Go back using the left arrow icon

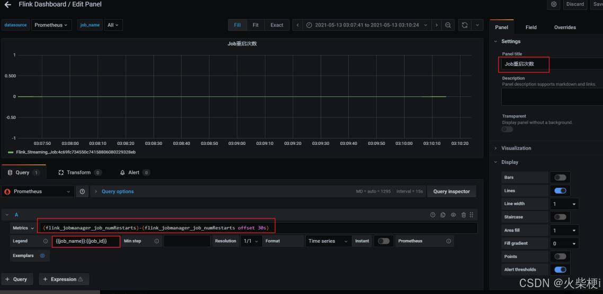coord(8,5)
